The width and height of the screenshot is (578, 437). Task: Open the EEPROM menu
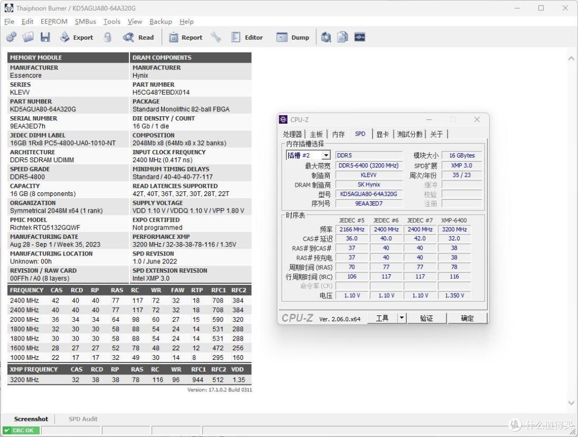click(x=54, y=21)
